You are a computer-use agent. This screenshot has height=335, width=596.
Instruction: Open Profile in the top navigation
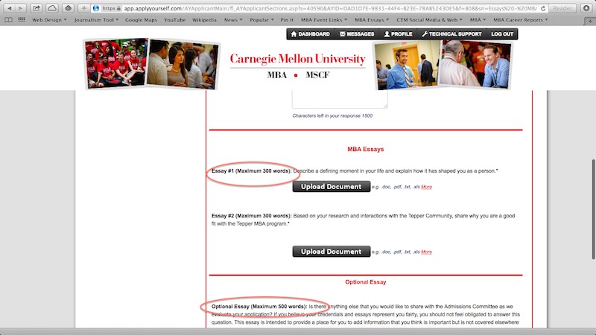(398, 33)
